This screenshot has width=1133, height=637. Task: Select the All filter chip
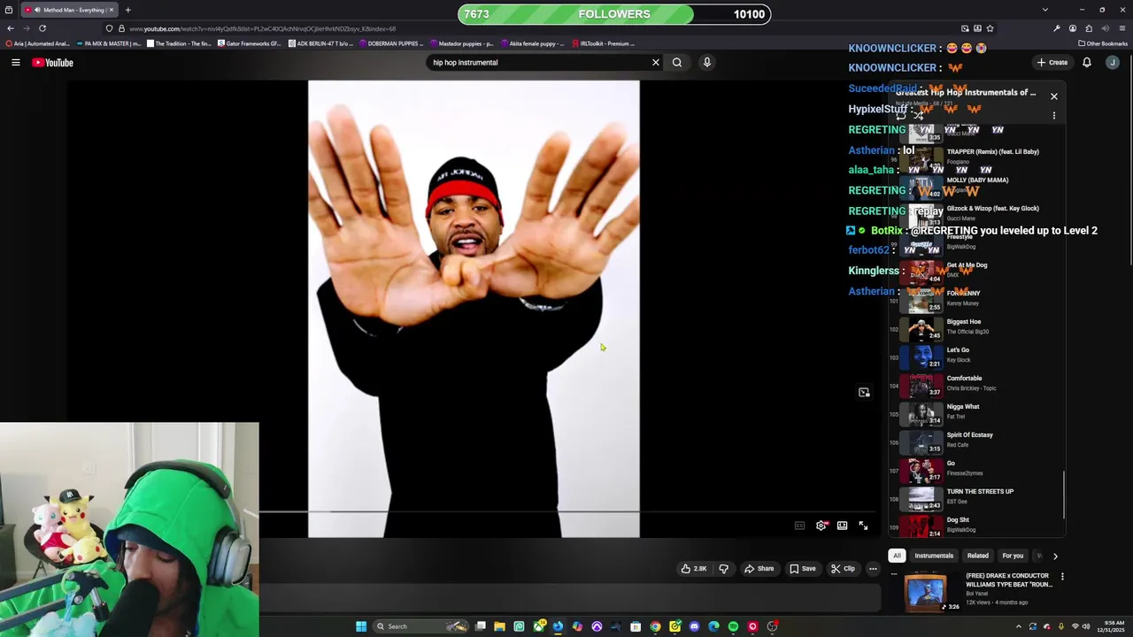pos(897,556)
